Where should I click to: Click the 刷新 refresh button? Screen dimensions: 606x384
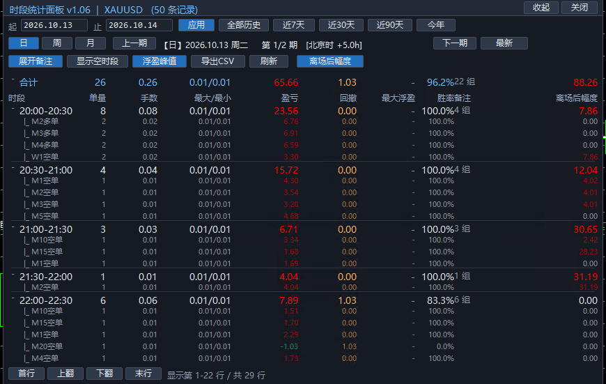coord(269,61)
